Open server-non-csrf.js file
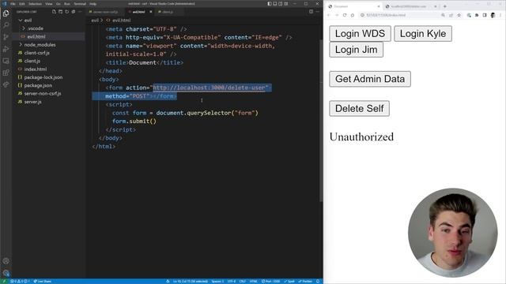This screenshot has height=284, width=506. coord(48,93)
